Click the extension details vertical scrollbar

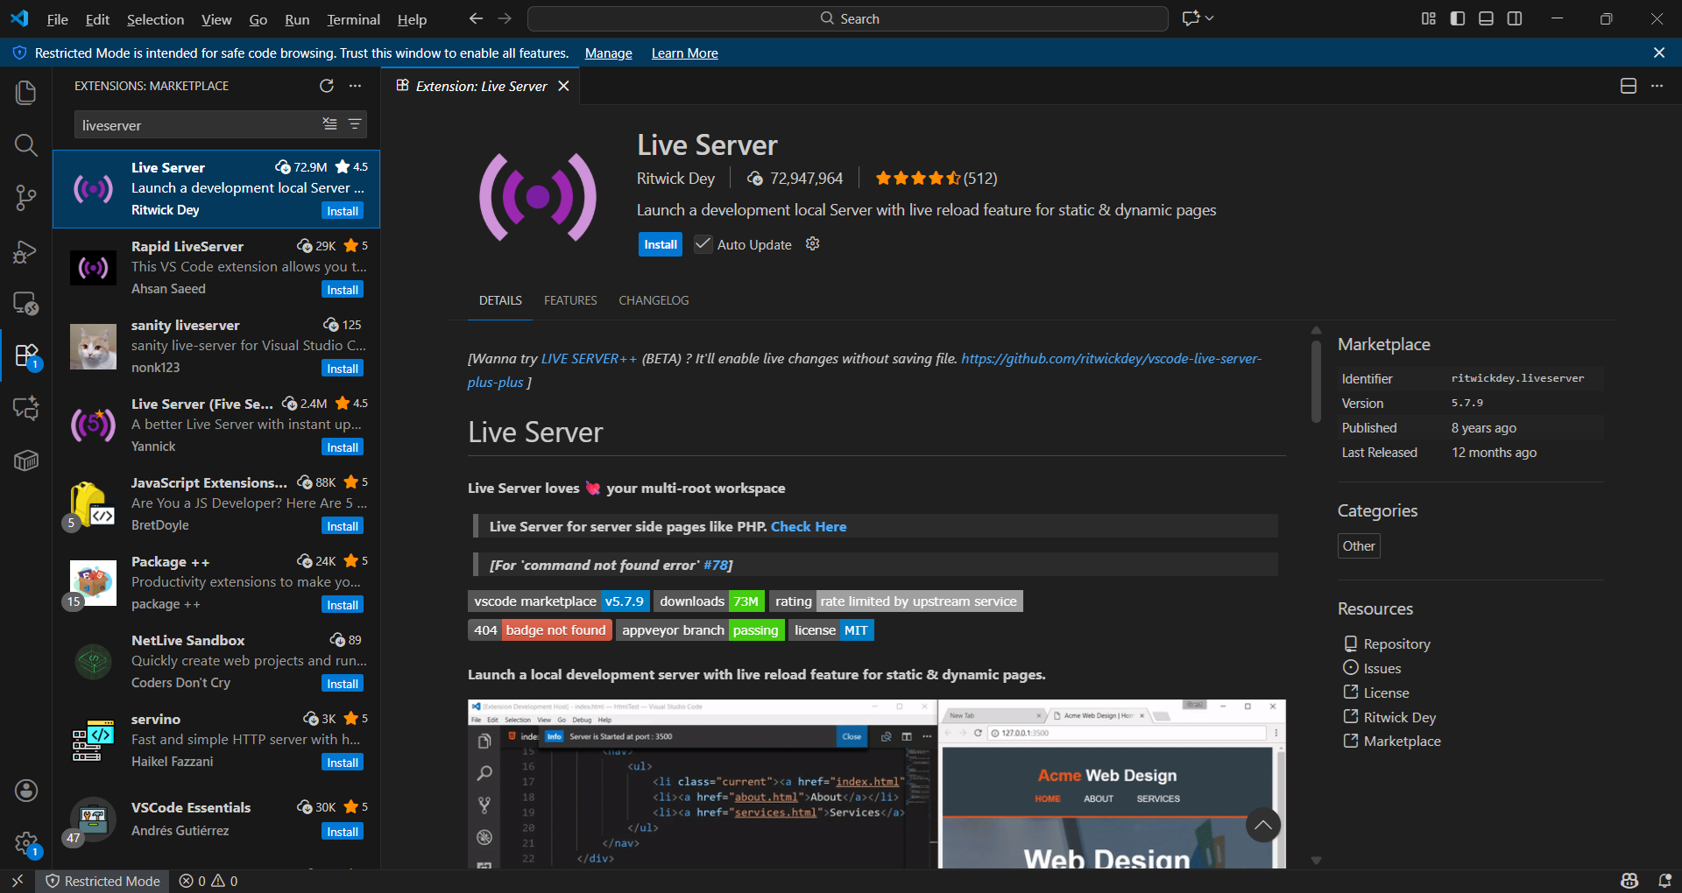pyautogui.click(x=1316, y=381)
